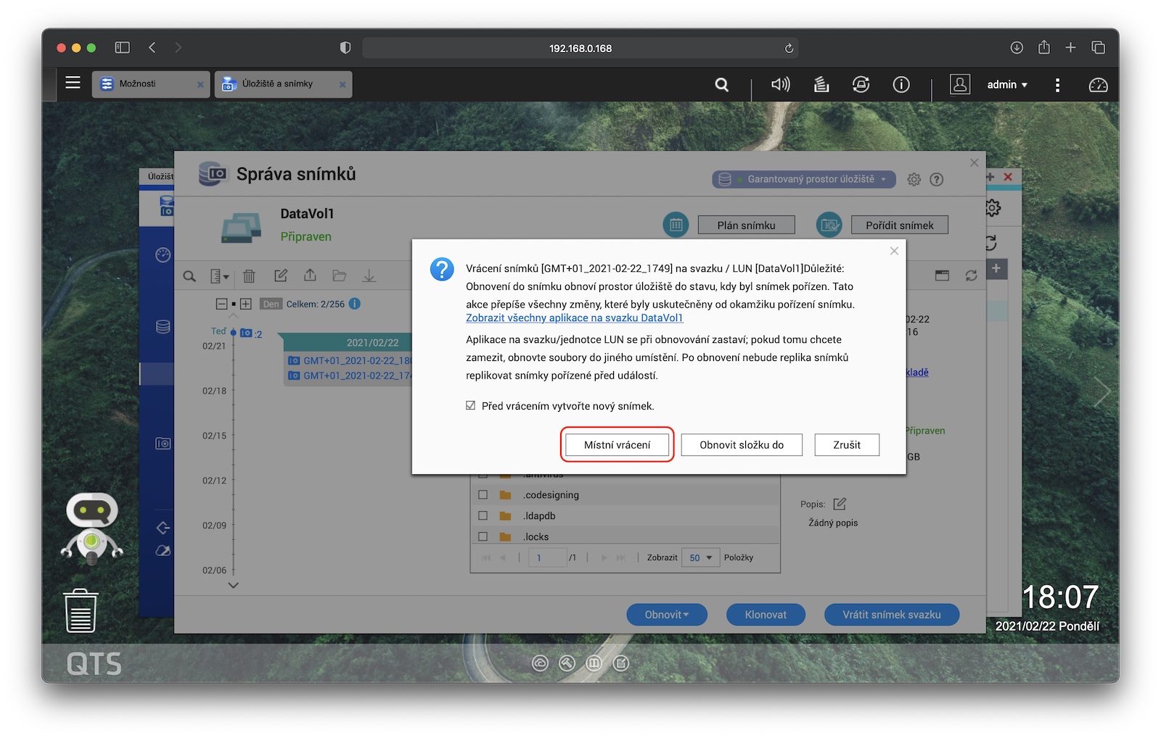Open 'Zobrazit všechny aplikace na svazku DataVol1' link
Image resolution: width=1161 pixels, height=738 pixels.
[x=574, y=318]
